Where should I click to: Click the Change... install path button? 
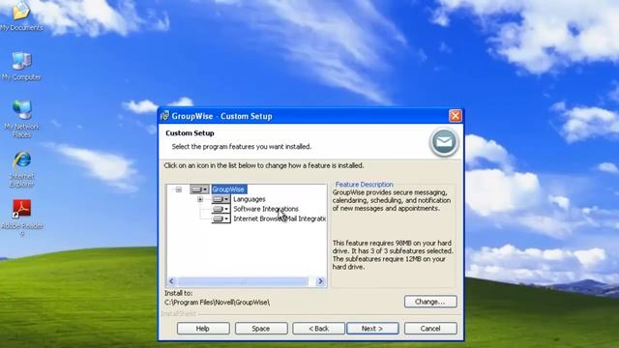tap(430, 302)
